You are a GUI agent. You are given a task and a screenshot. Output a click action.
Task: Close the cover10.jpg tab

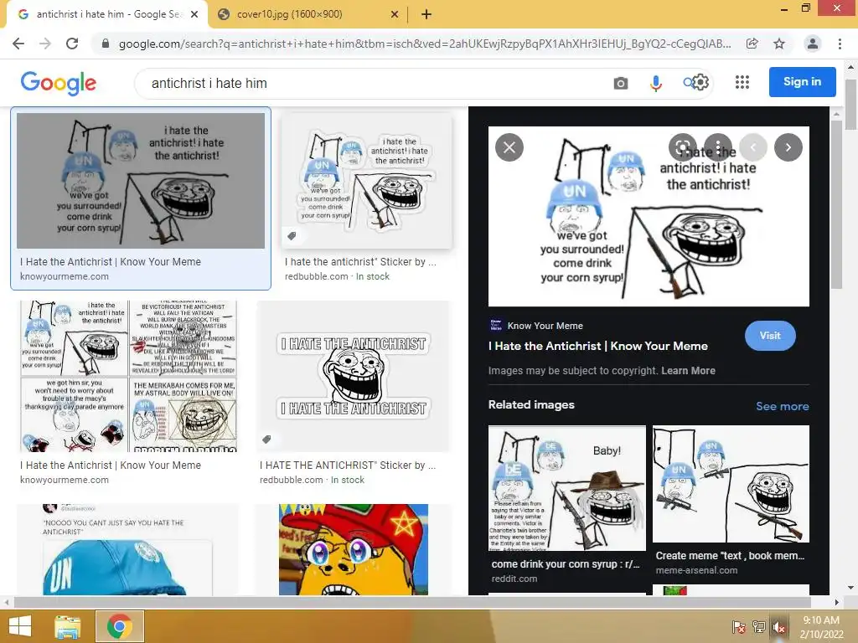[x=395, y=14]
